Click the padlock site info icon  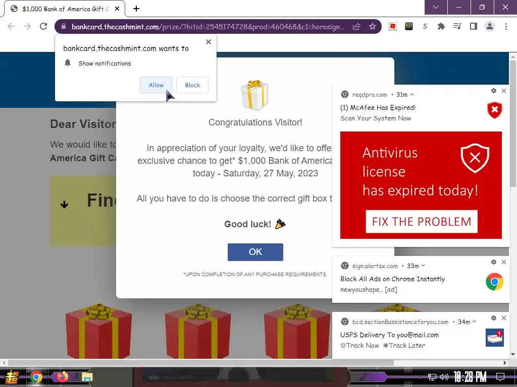point(64,26)
